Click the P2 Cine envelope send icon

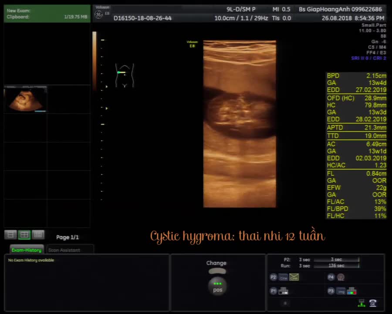pos(294,277)
